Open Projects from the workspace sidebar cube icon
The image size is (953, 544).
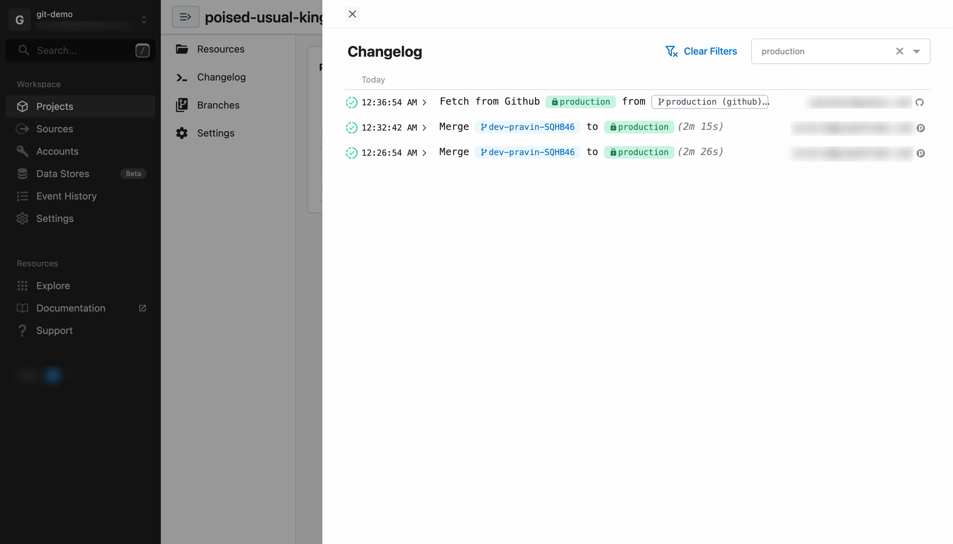[x=22, y=106]
